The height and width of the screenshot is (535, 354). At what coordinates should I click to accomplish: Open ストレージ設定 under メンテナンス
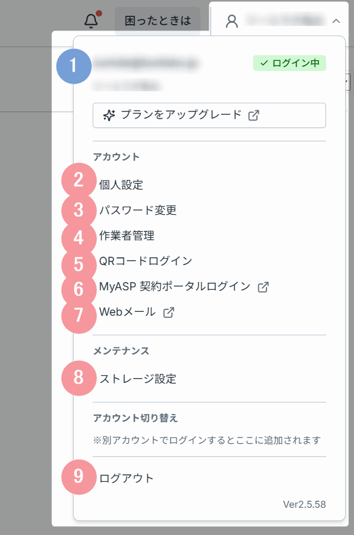tap(138, 378)
